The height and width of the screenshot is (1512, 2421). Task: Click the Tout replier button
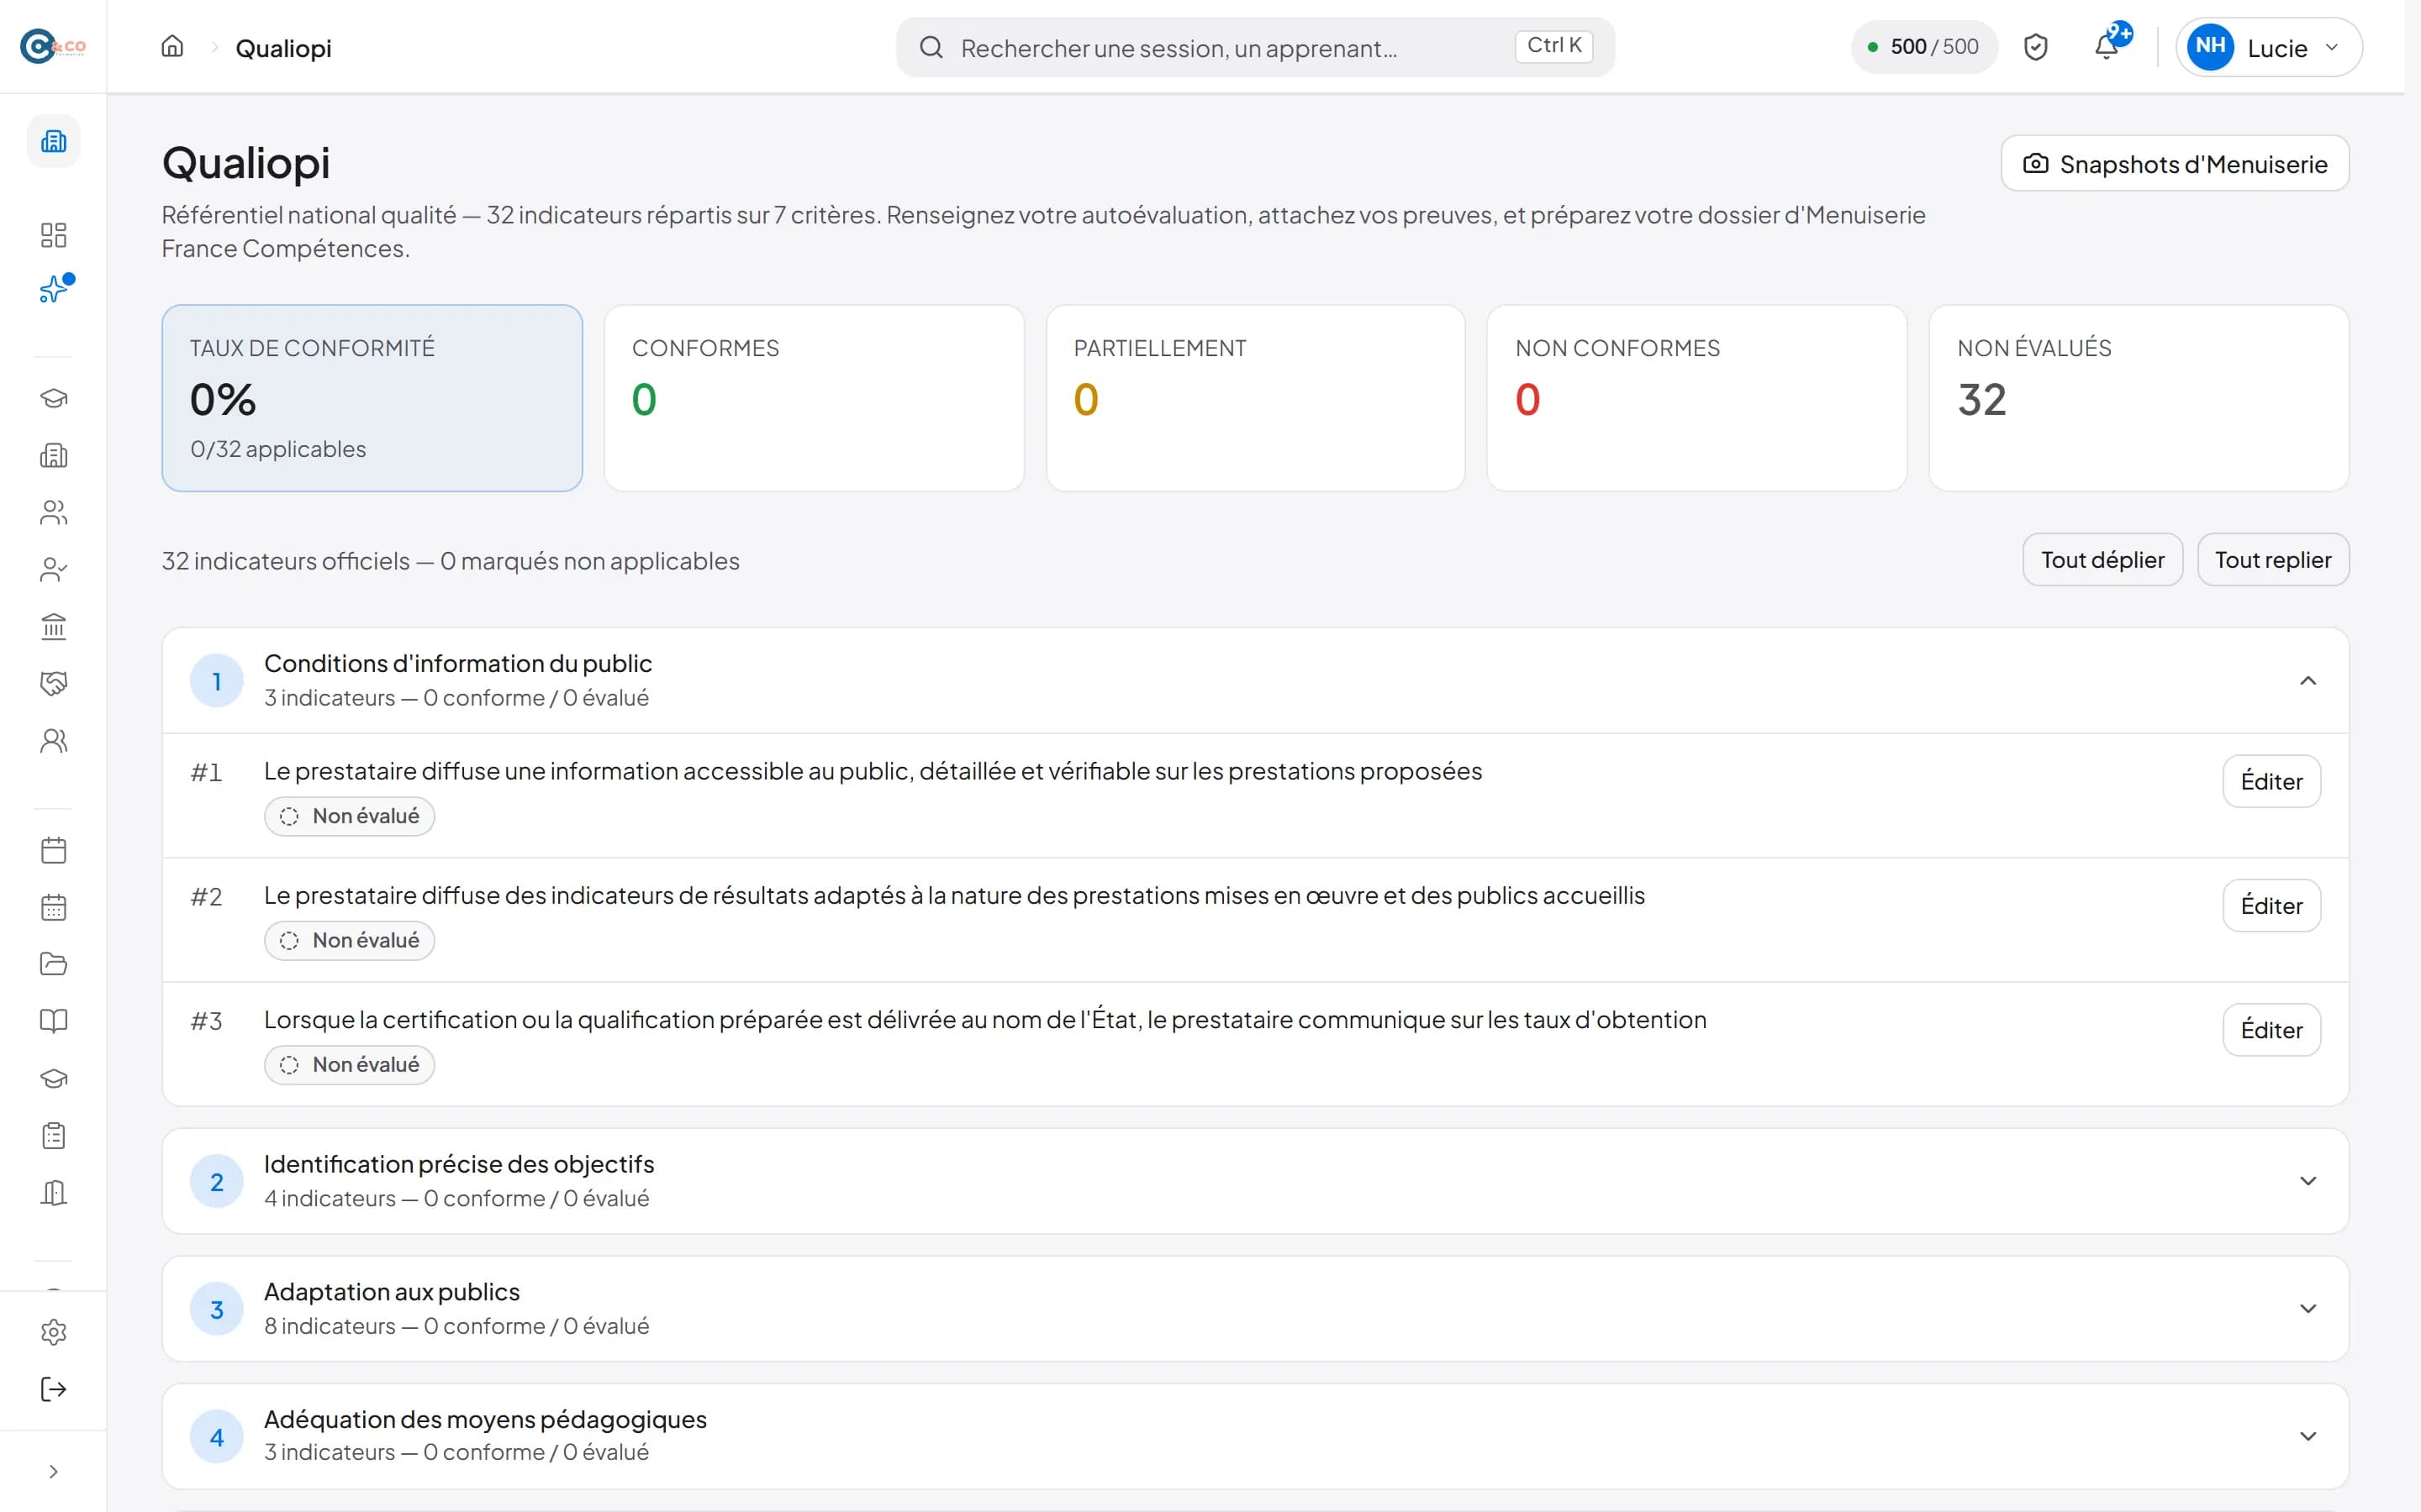(2273, 560)
